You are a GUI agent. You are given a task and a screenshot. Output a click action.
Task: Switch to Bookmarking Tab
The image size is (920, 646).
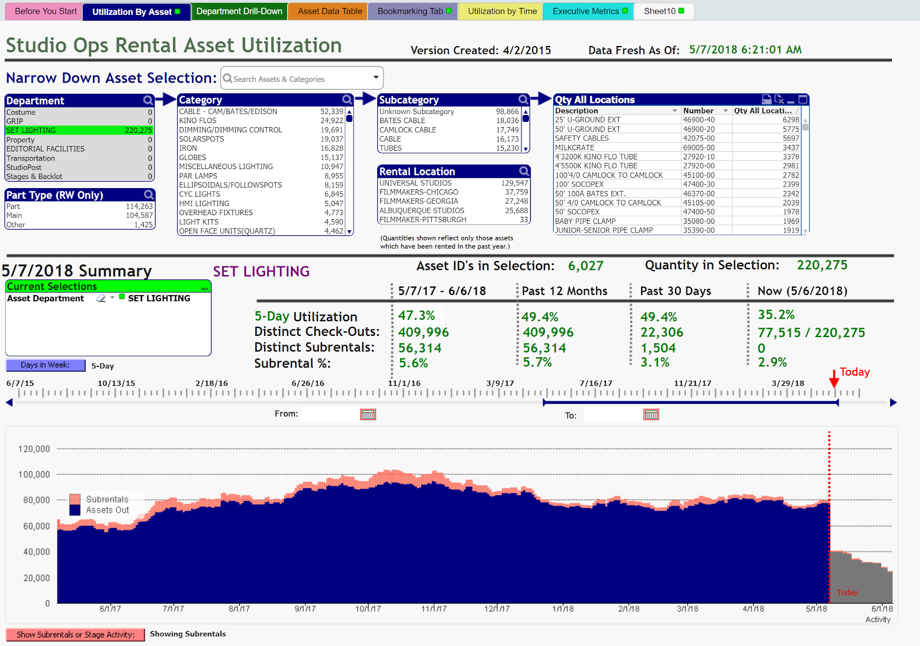413,12
